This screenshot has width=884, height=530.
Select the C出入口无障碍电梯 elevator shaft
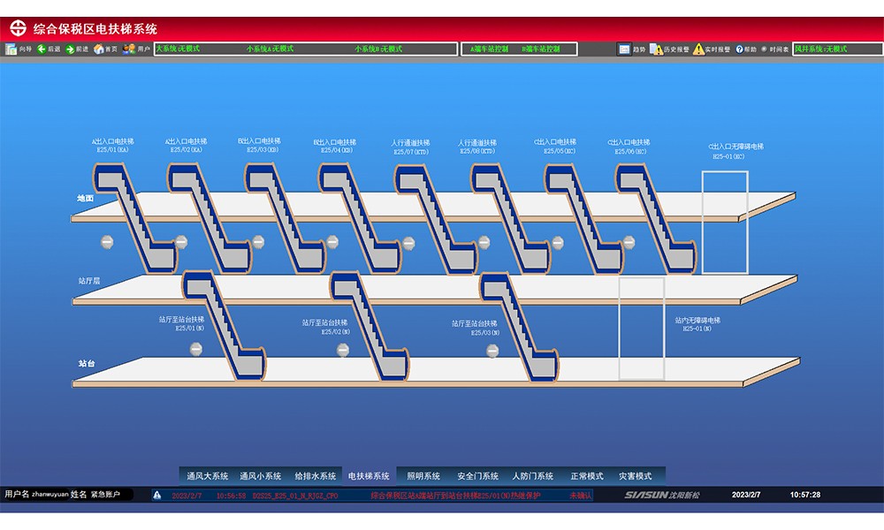click(x=725, y=221)
